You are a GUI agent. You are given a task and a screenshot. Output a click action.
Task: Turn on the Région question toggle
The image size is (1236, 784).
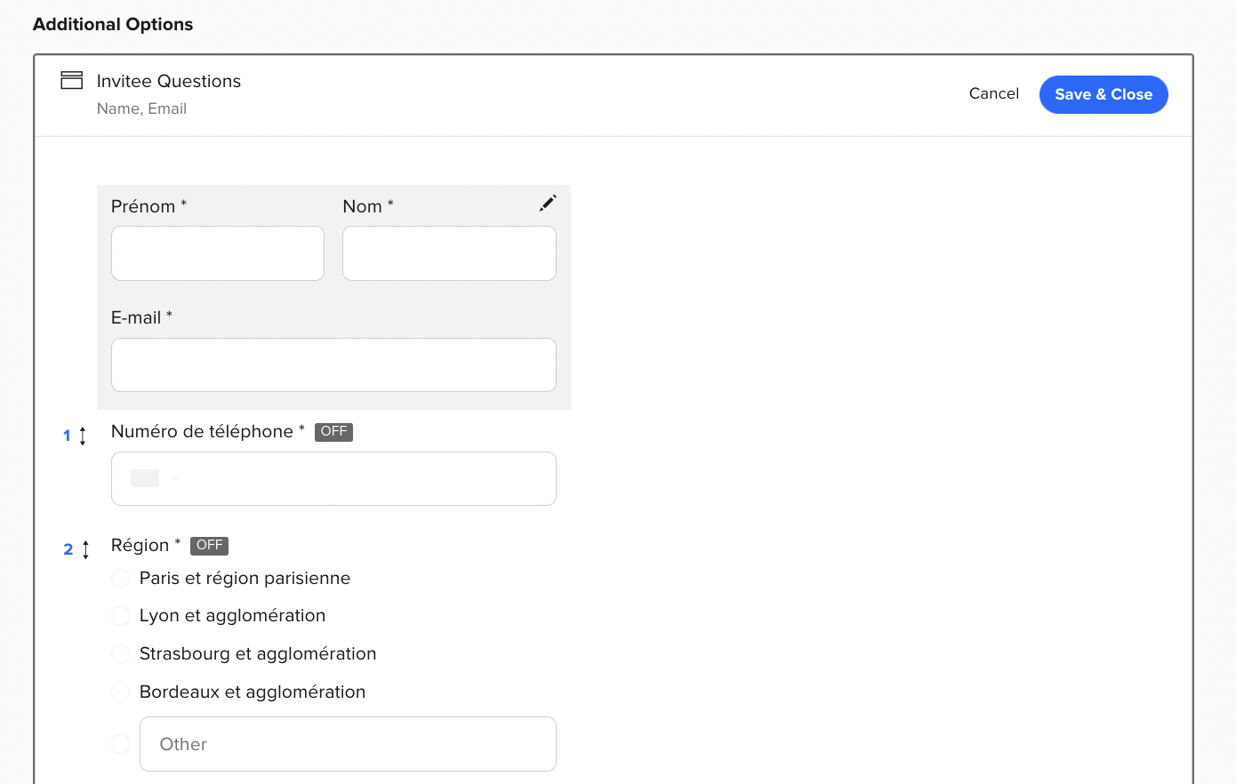(209, 545)
